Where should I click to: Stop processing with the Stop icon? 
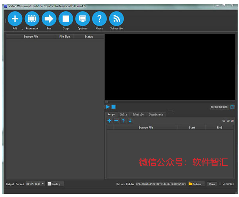(66, 19)
